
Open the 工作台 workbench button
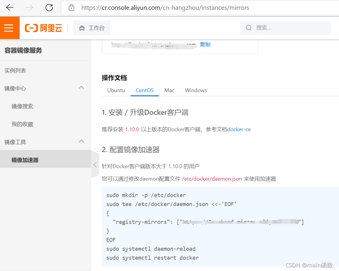(92, 28)
